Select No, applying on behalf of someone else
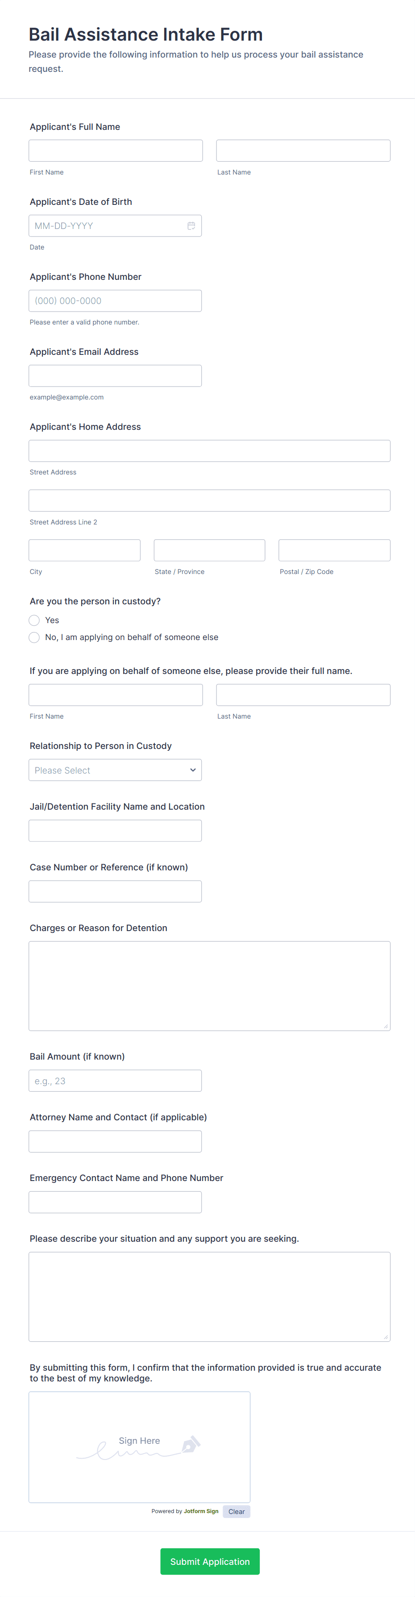The width and height of the screenshot is (415, 1597). click(34, 637)
